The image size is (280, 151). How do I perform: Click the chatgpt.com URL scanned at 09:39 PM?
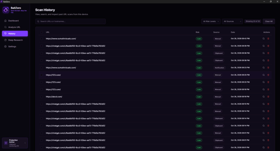coord(75,46)
